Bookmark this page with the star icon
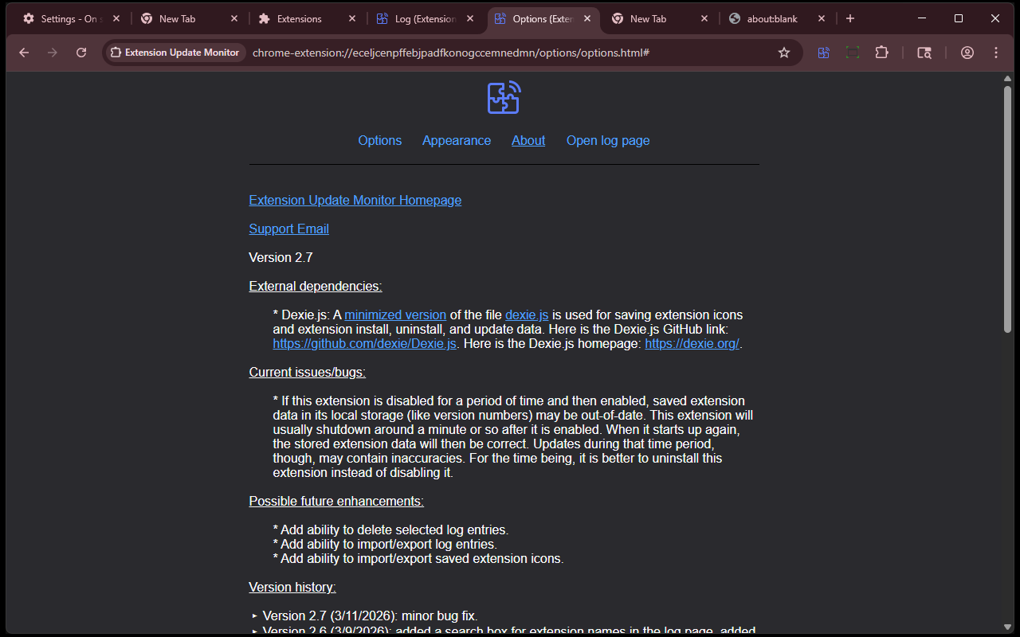 click(784, 53)
